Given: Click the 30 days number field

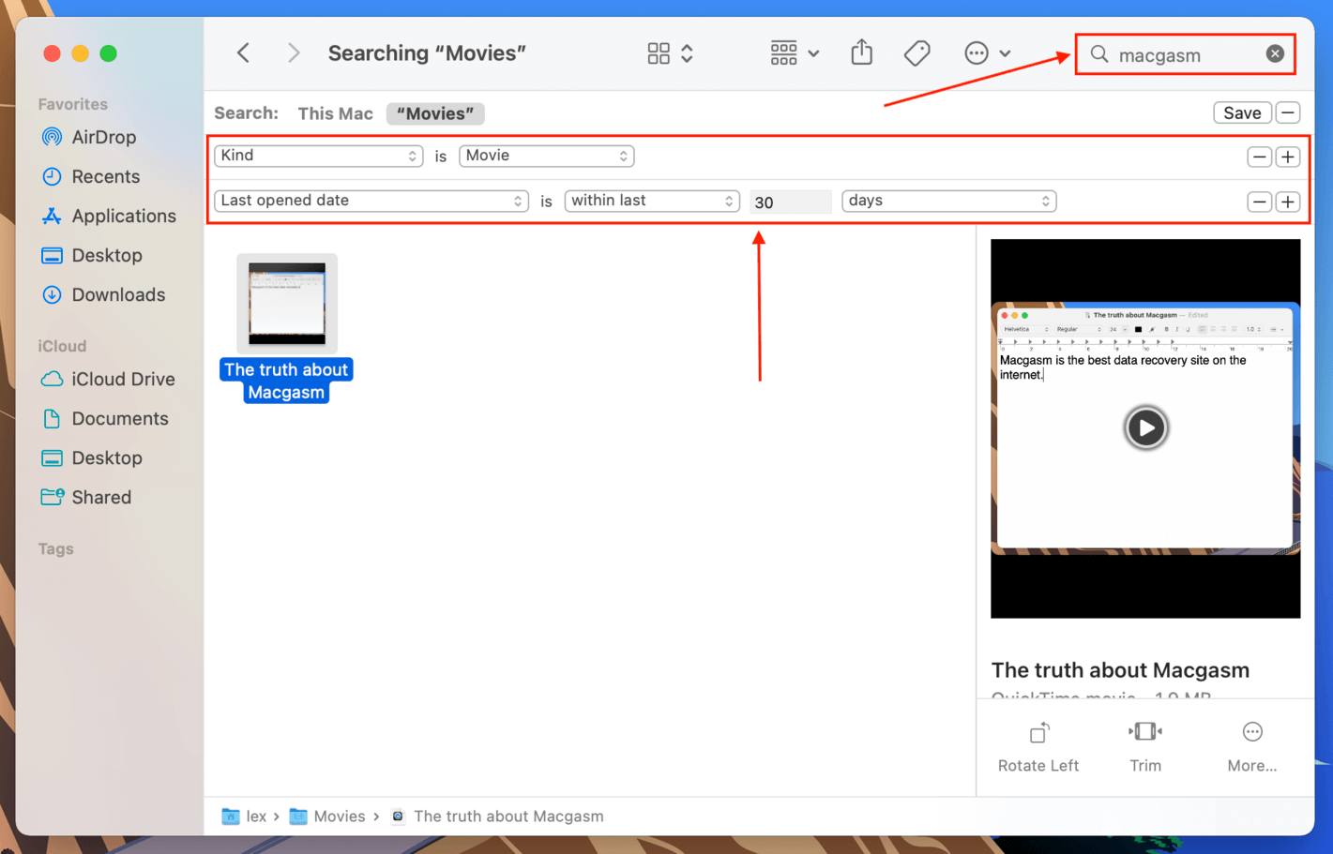Looking at the screenshot, I should point(790,202).
